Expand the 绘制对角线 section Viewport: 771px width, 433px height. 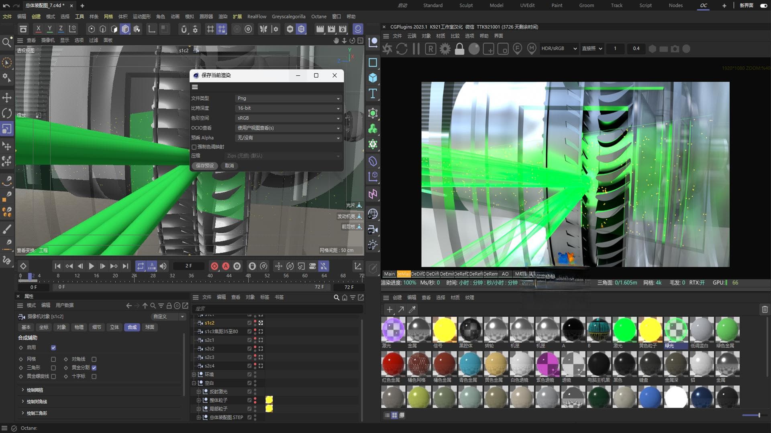[x=23, y=402]
